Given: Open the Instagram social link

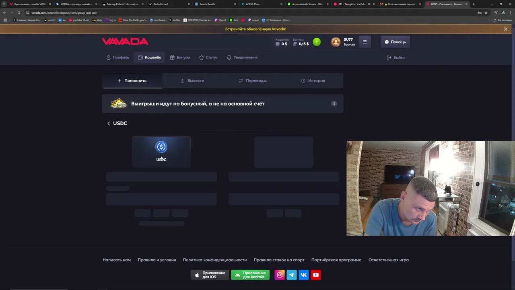Looking at the screenshot, I should coord(280,275).
